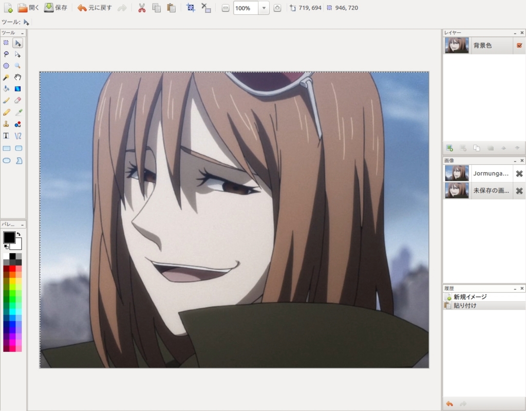The width and height of the screenshot is (526, 411).
Task: Select the Pan hand tool
Action: (x=18, y=78)
